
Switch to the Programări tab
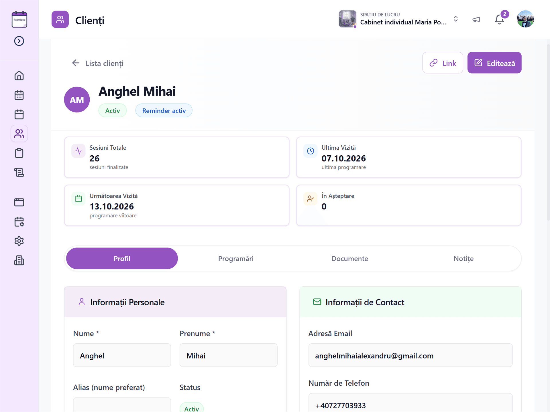(236, 258)
